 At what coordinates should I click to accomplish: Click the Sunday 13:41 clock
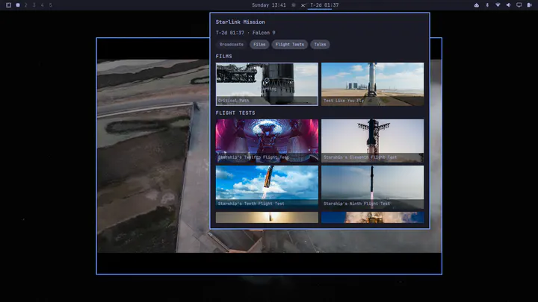(269, 5)
